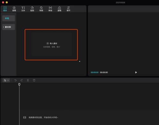Image resolution: width=159 pixels, height=125 pixels.
Task: Play the preview
Action: [x=136, y=73]
